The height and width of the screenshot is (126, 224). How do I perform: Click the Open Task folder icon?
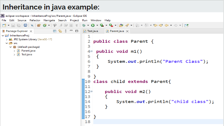(x=121, y=26)
